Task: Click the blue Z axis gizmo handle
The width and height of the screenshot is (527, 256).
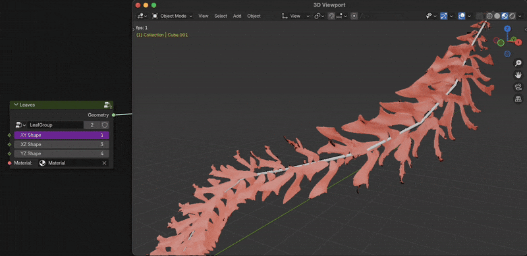Action: [x=507, y=28]
